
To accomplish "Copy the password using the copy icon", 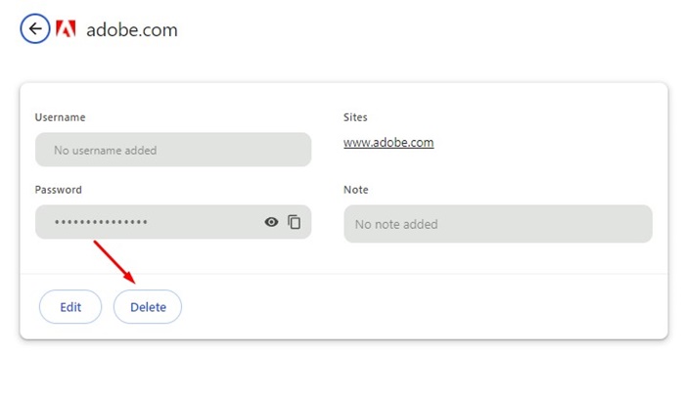I will (x=294, y=222).
